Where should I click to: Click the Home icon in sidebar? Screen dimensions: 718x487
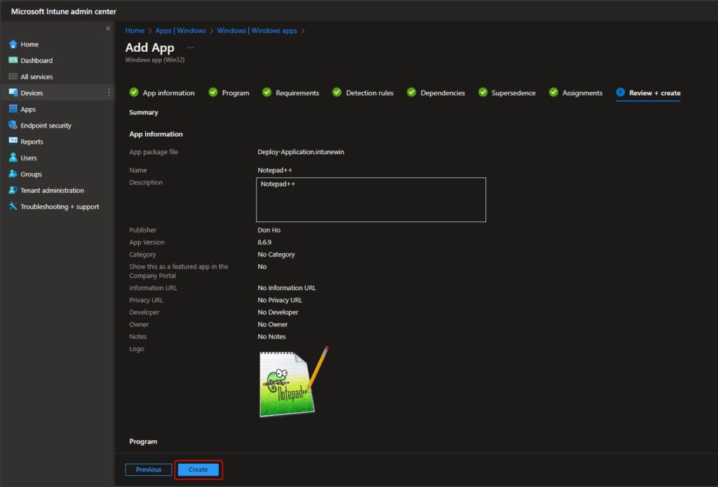point(13,44)
